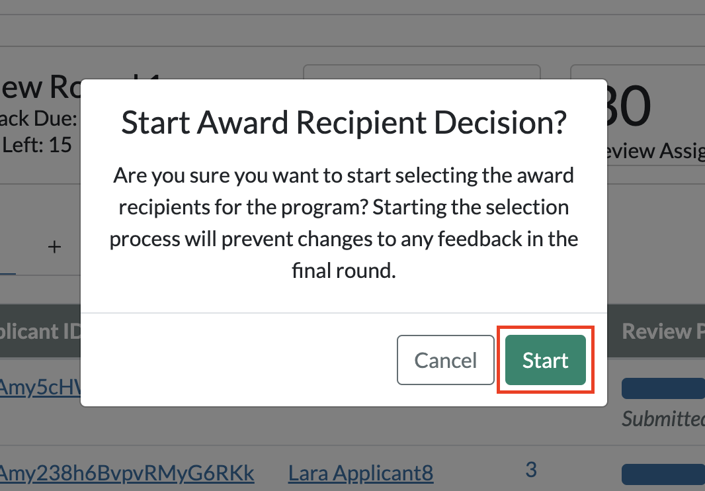Screen dimensions: 705x491
Task: Click the progress bar beside Lara Applicant8
Action: 663,474
